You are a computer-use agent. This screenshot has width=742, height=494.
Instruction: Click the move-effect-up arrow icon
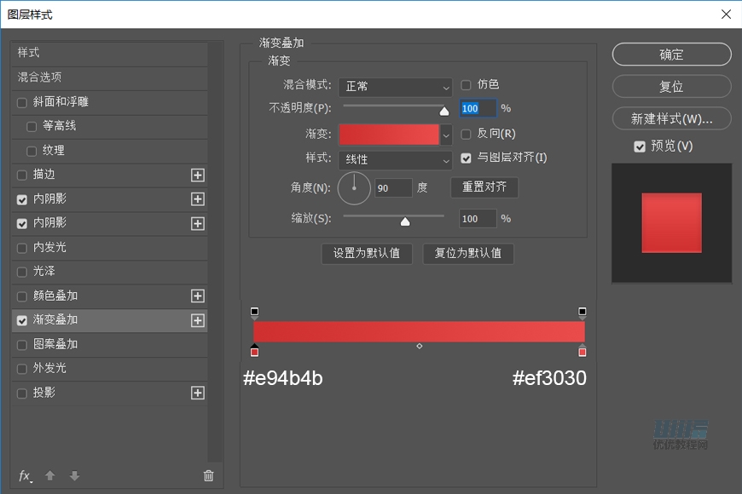[49, 476]
